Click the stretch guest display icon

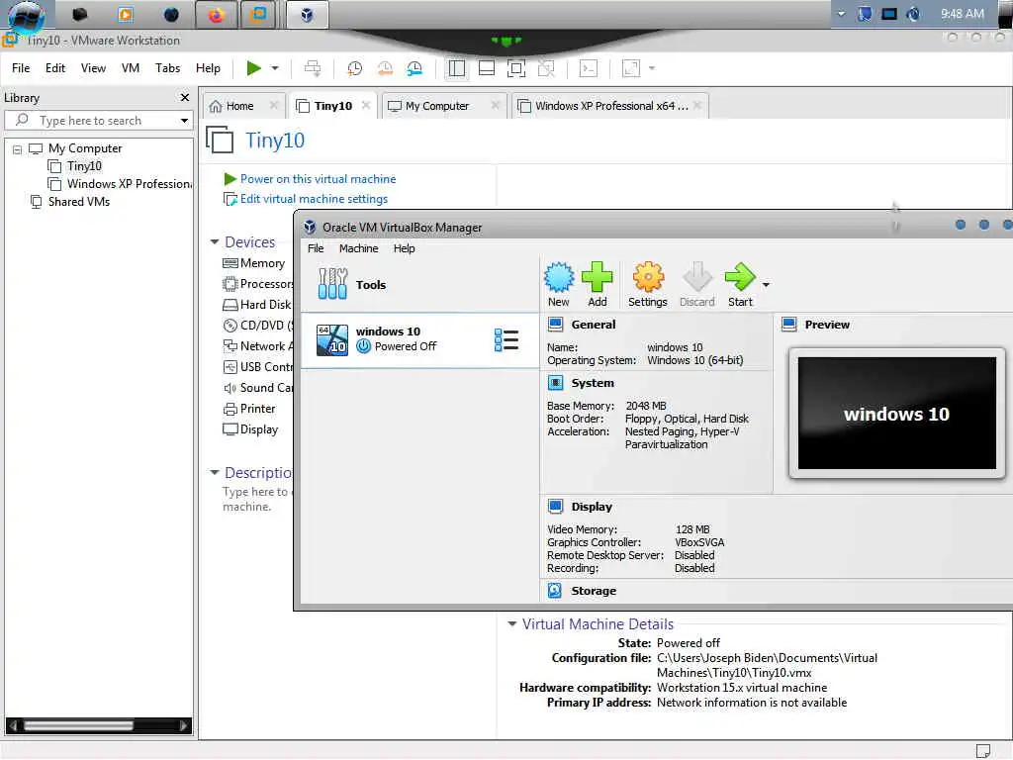coord(631,68)
